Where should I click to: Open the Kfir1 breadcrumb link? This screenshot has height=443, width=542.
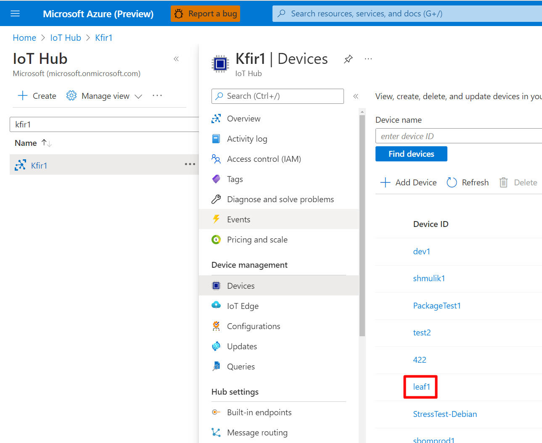click(x=104, y=38)
